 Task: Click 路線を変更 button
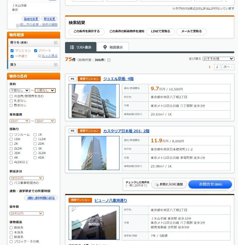coord(31,19)
